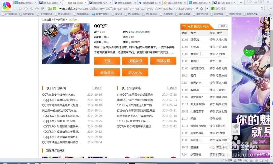Click the undo closed tab arrow icon
The height and width of the screenshot is (164, 273).
click(31, 8)
